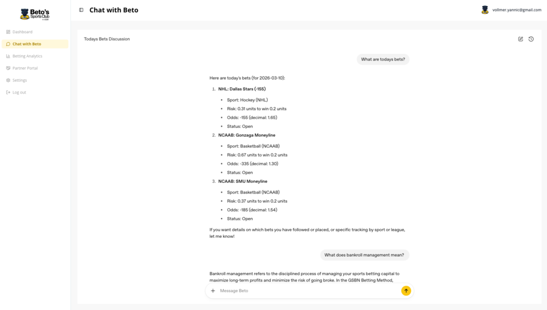Click the Log out door icon
Image resolution: width=547 pixels, height=310 pixels.
[x=8, y=92]
